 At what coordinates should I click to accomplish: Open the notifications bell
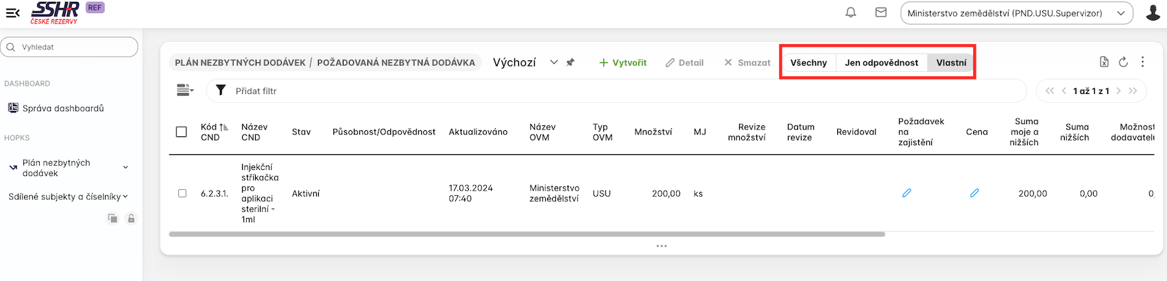click(851, 12)
